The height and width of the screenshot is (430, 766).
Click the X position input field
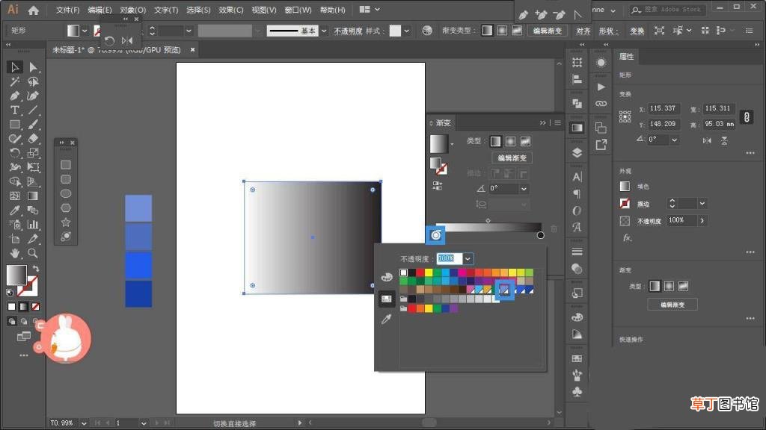tap(663, 108)
